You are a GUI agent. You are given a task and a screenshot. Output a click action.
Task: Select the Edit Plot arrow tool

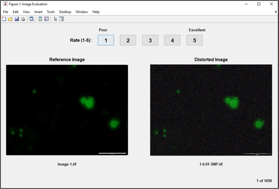coord(55,19)
